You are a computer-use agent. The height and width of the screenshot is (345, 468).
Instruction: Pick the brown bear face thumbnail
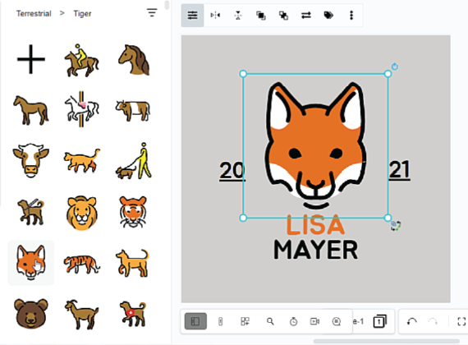[x=31, y=313]
